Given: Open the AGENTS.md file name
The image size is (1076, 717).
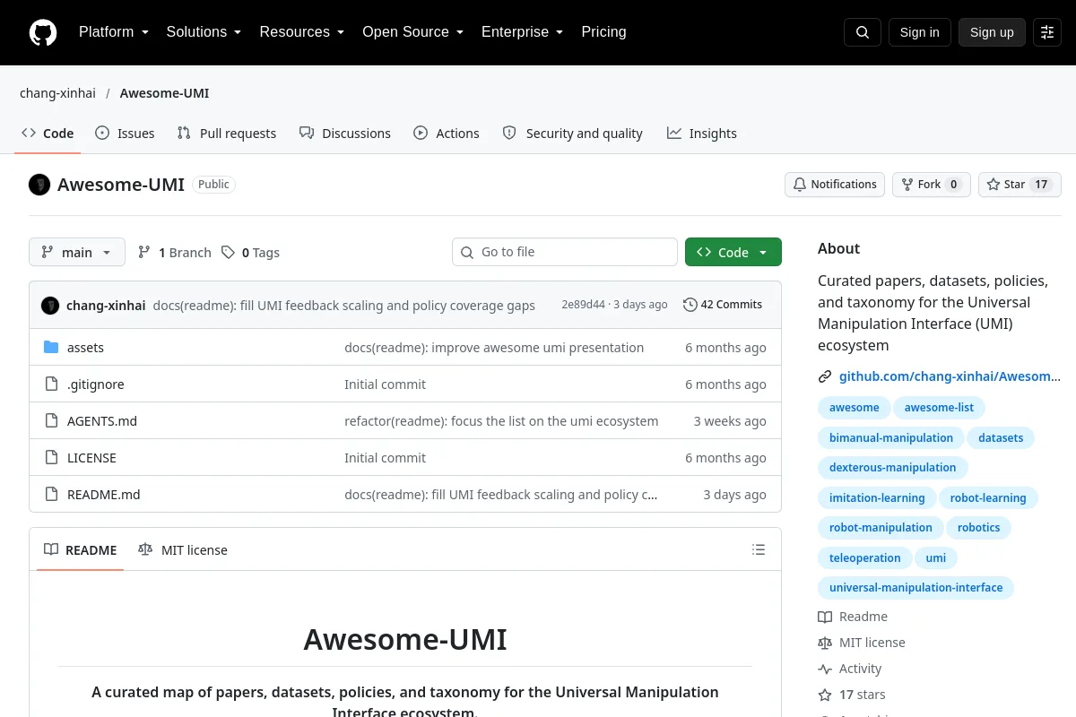Looking at the screenshot, I should point(102,421).
